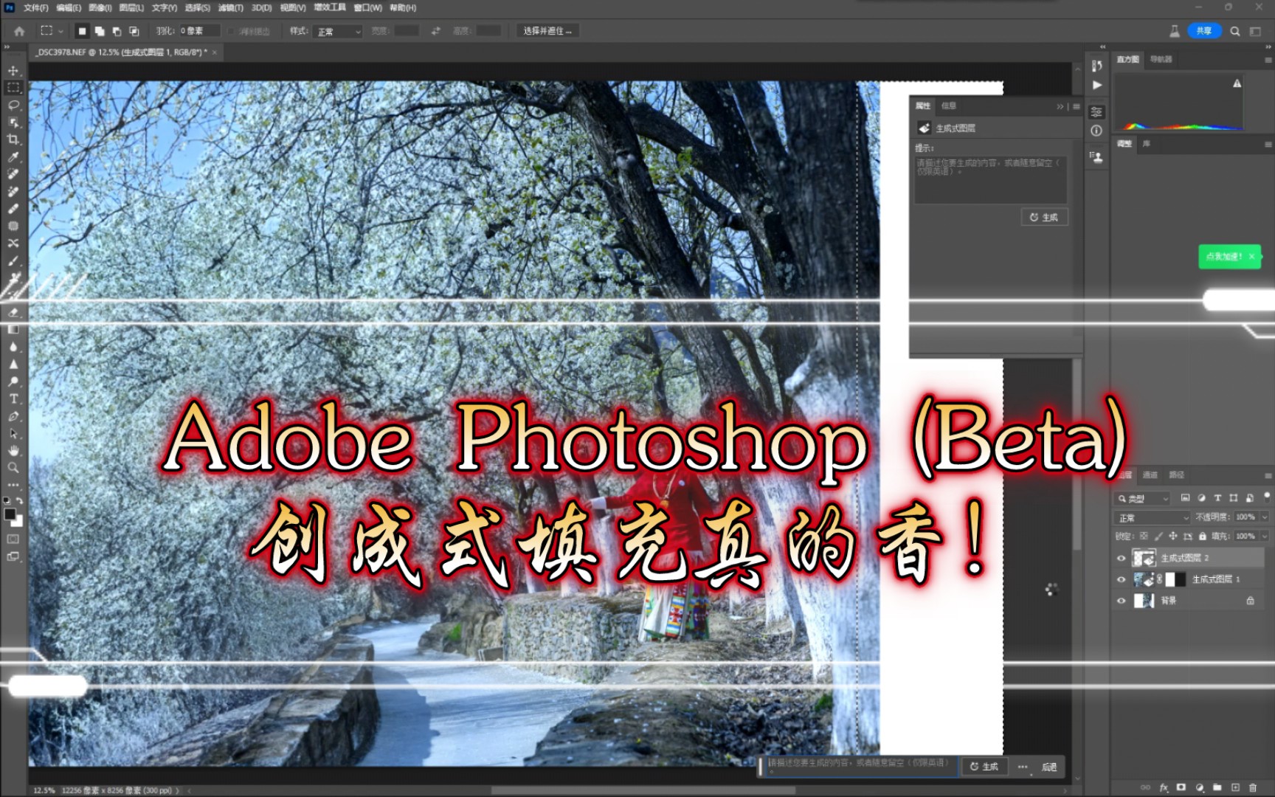This screenshot has height=797, width=1275.
Task: Choose Subtract from selection mode icon
Action: point(117,31)
